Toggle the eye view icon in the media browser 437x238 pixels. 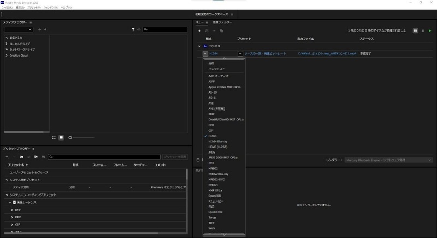click(x=139, y=29)
